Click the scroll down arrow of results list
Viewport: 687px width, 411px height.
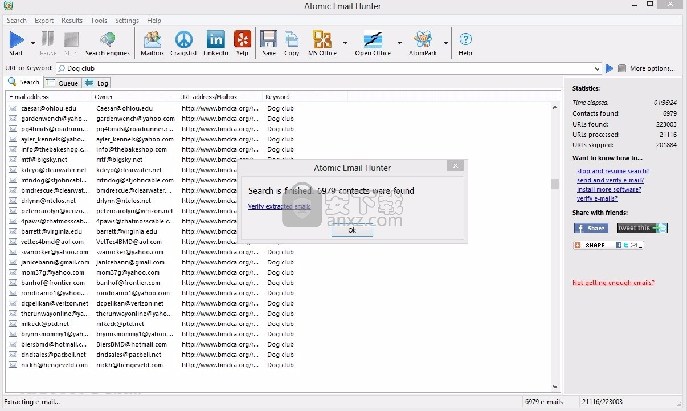click(555, 387)
